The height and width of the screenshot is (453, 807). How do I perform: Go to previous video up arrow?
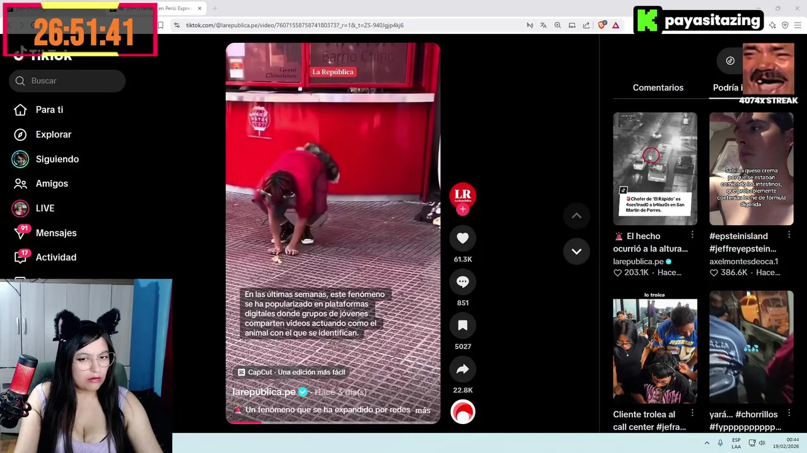576,216
